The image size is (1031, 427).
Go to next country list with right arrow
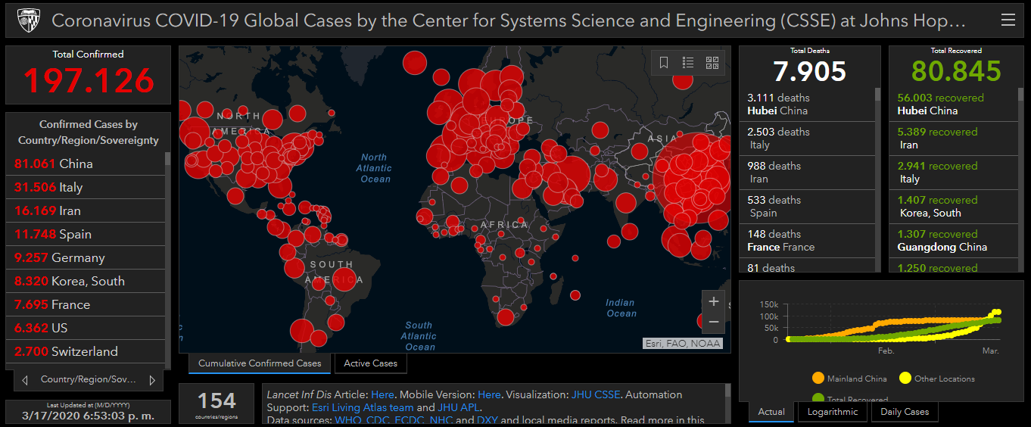[152, 380]
